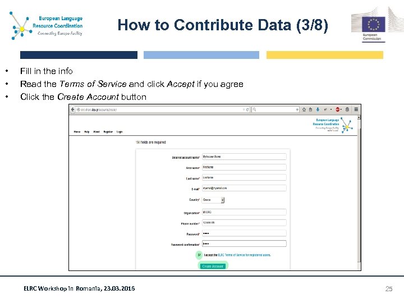Open the Login menu item

120,132
